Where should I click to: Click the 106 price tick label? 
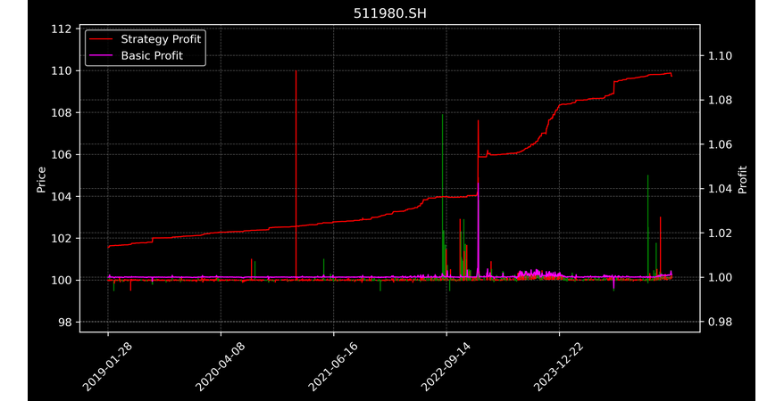point(61,155)
